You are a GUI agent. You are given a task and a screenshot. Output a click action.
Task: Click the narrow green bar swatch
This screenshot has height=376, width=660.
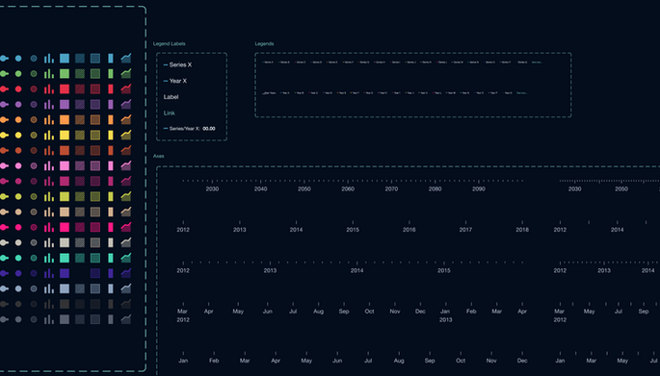tap(111, 73)
